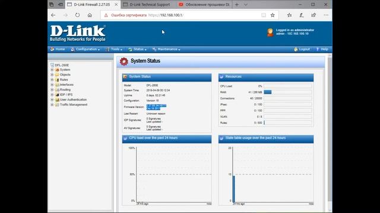Click the Resources panel header icon
Viewport: 380px width, 213px height.
221,77
